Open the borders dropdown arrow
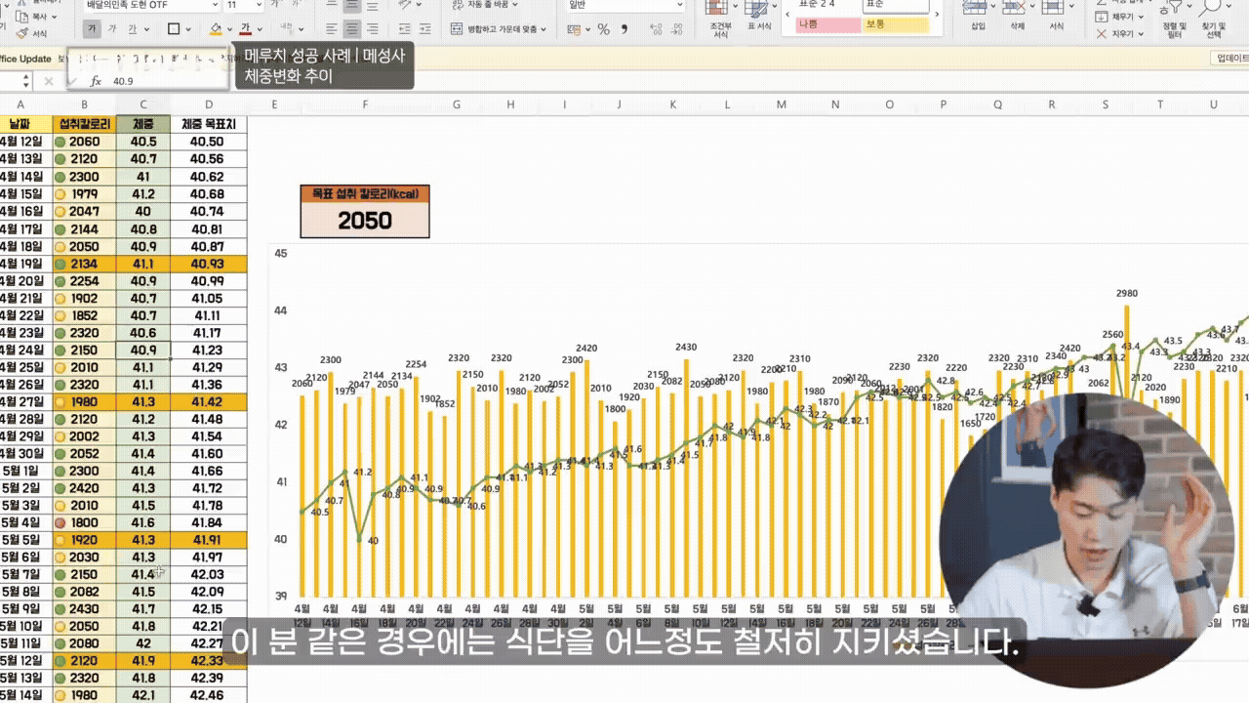Image resolution: width=1249 pixels, height=703 pixels. (188, 29)
